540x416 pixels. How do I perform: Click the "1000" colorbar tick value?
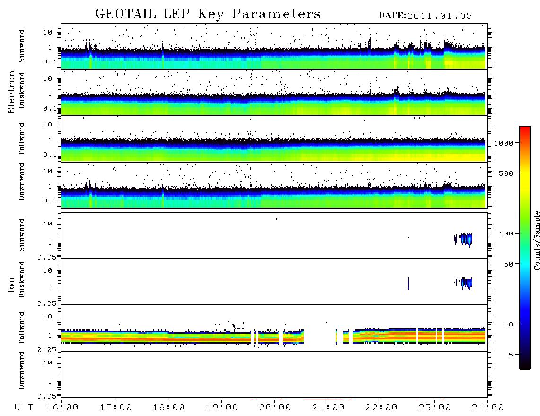tap(504, 143)
